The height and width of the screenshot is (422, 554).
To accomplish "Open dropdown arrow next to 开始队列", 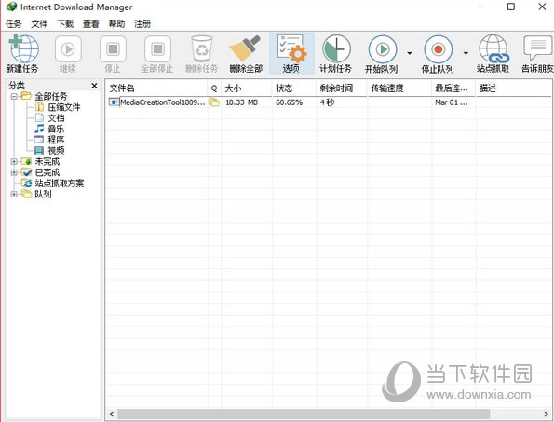I will 410,53.
